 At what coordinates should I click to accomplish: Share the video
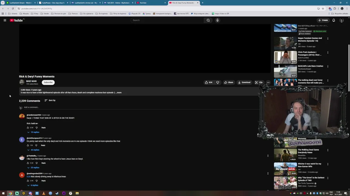[229, 82]
